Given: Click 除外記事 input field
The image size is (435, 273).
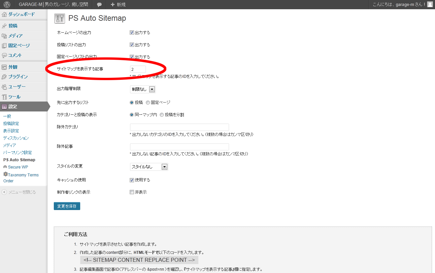Looking at the screenshot, I should (180, 147).
